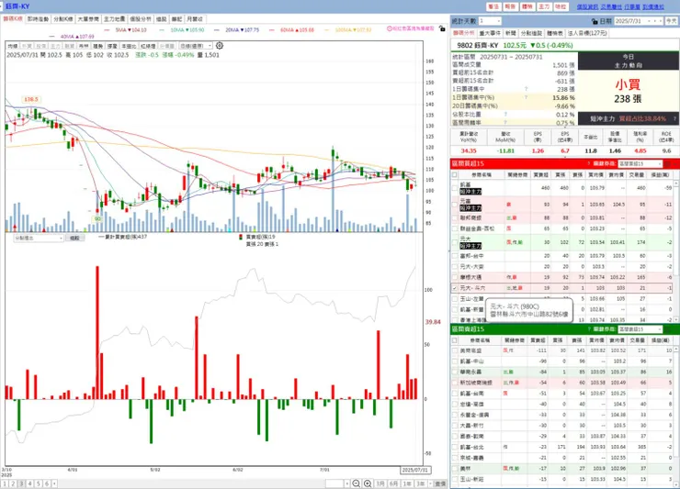Open 統計天數 dropdown
This screenshot has height=489, width=680.
coord(490,21)
